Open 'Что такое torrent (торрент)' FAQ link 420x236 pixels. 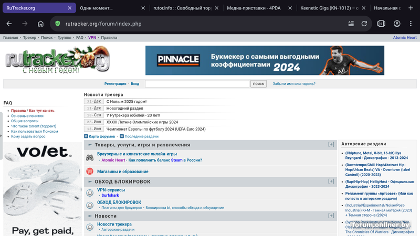[34, 126]
